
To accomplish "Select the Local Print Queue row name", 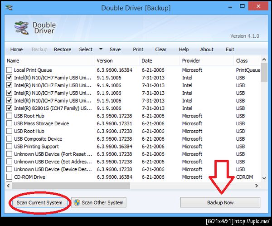I will click(x=33, y=70).
